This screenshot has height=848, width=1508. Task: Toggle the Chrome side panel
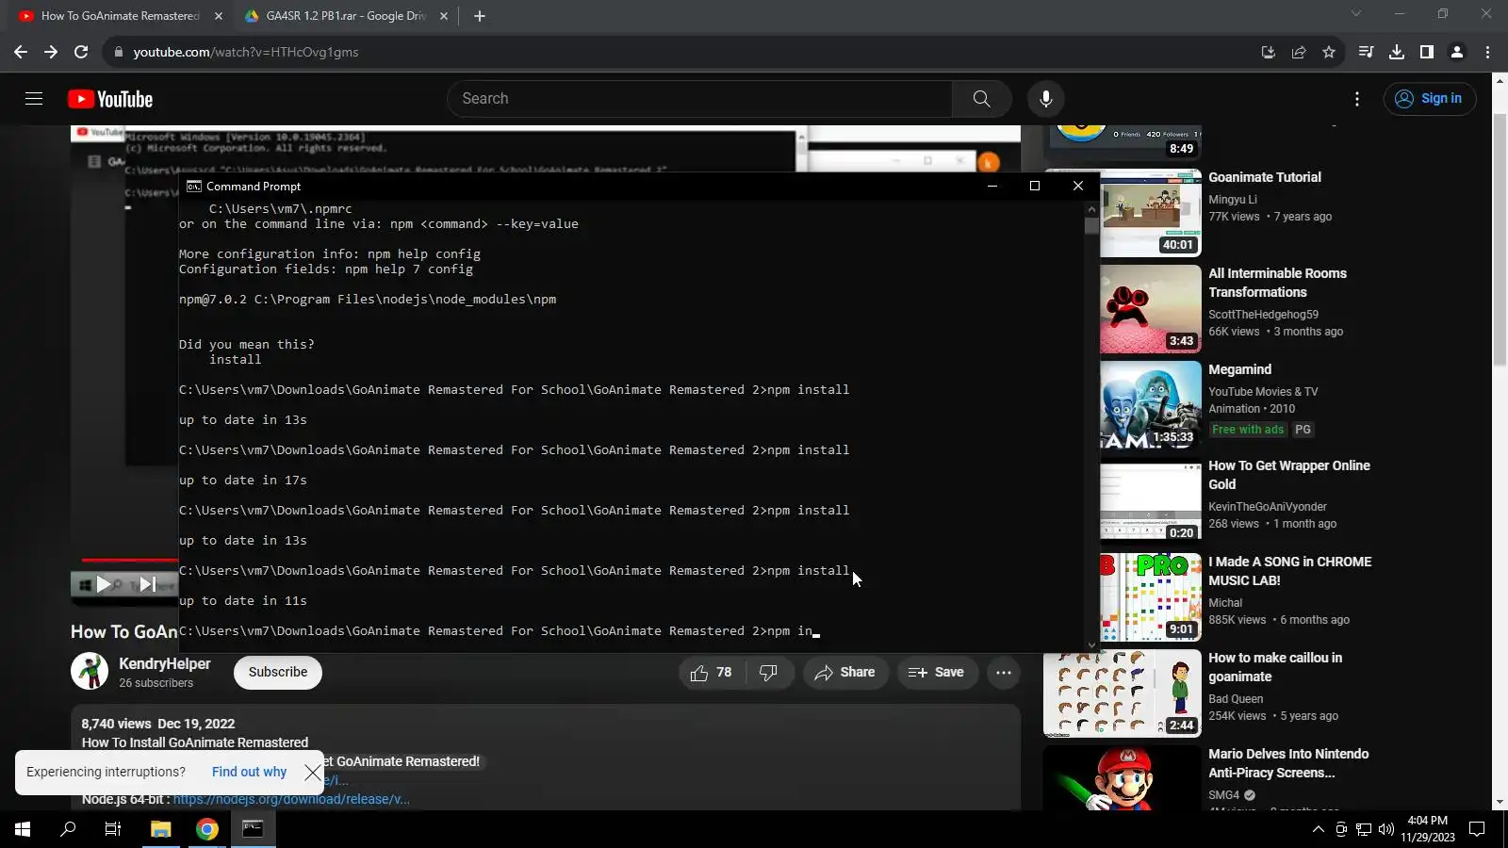1427,52
